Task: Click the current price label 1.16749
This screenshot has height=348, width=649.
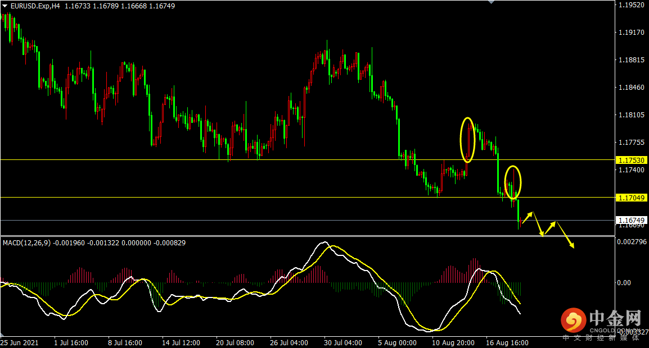Action: point(632,220)
